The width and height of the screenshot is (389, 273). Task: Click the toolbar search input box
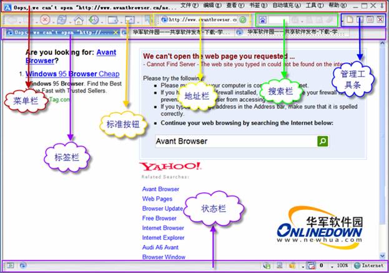(x=279, y=19)
